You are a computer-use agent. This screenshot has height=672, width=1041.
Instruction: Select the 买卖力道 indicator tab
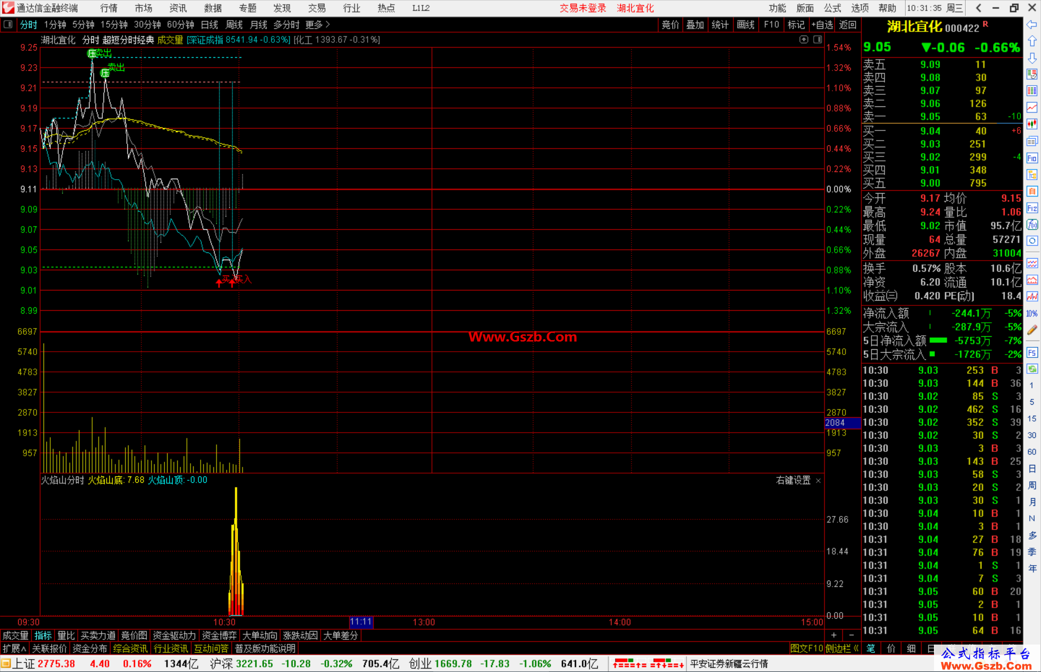coord(98,635)
